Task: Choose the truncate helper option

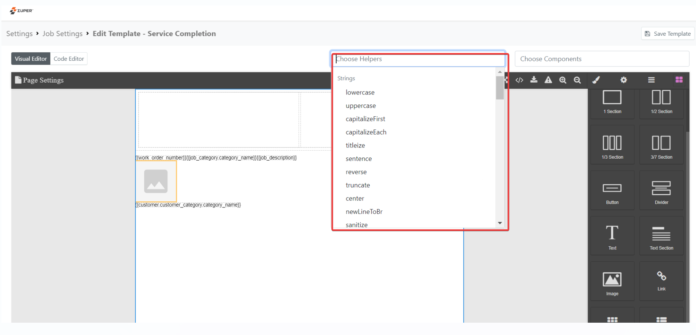Action: 358,185
